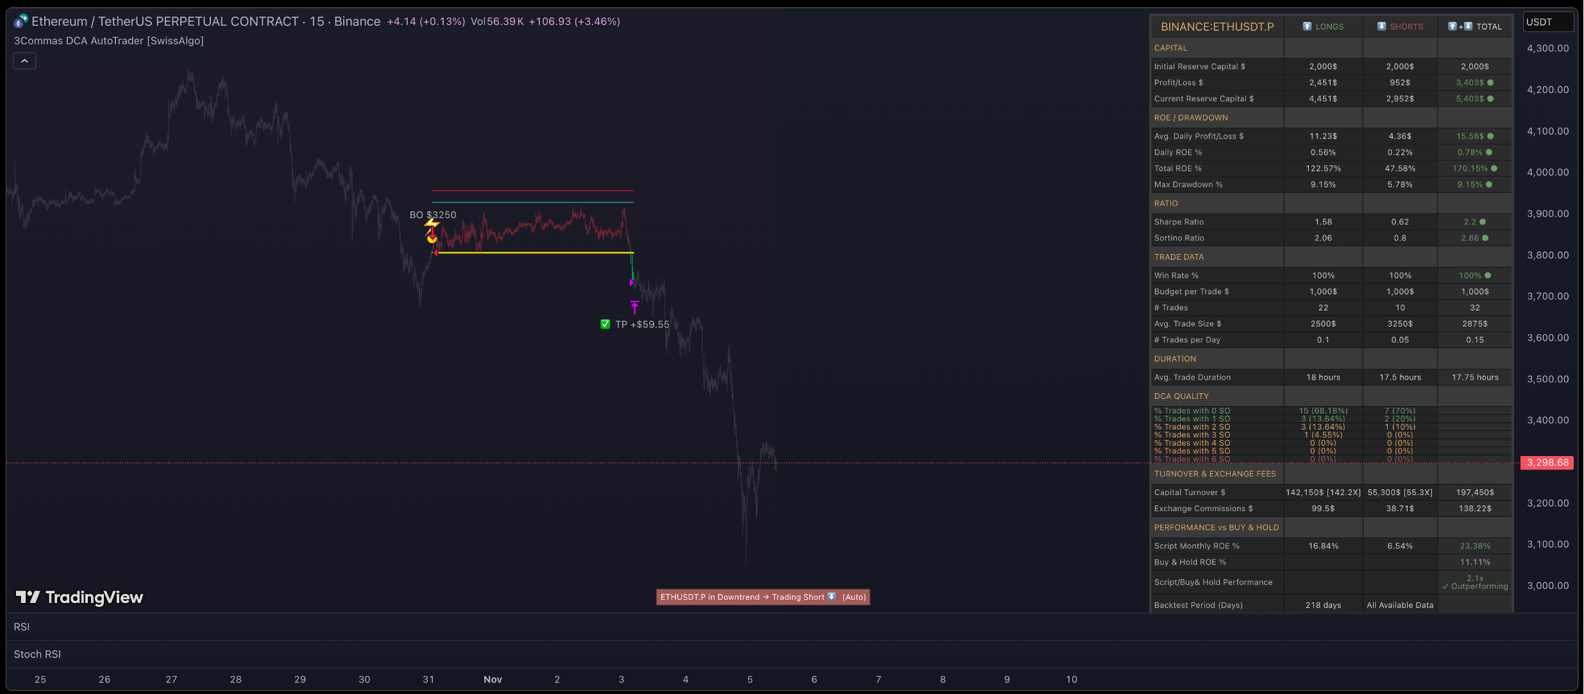The width and height of the screenshot is (1584, 694).
Task: Click the down-arrow icon beside SHORTS
Action: (x=1381, y=26)
